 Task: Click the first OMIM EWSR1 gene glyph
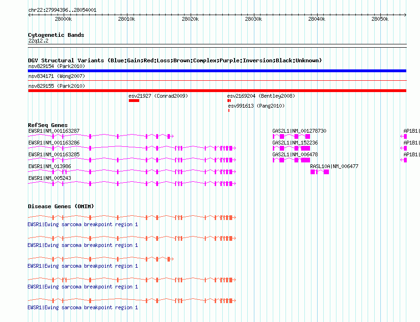132,218
